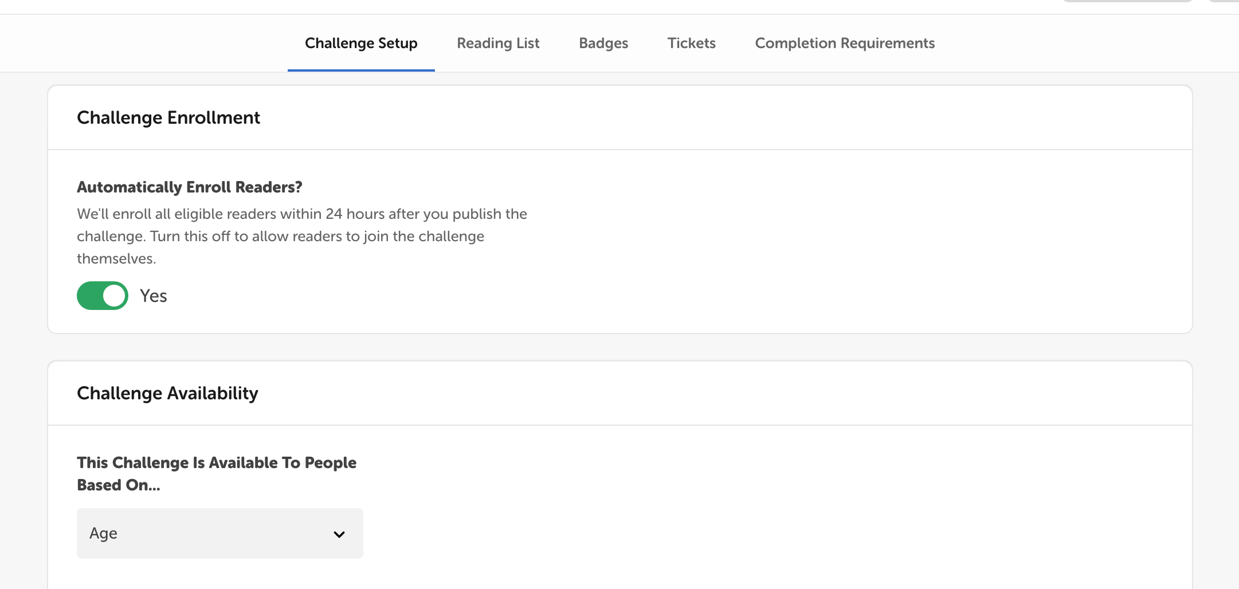The width and height of the screenshot is (1239, 589).
Task: Click the Challenge Availability section header
Action: point(167,393)
